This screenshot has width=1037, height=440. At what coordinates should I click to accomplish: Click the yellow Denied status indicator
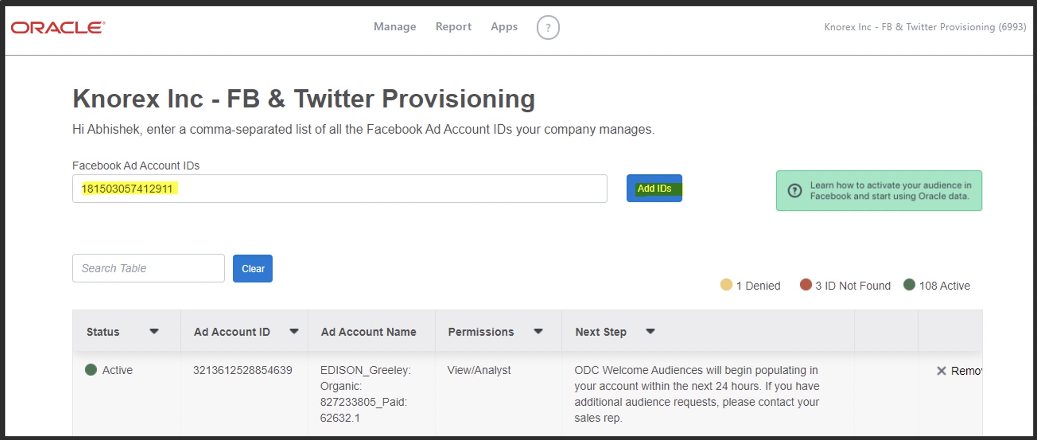(x=726, y=285)
